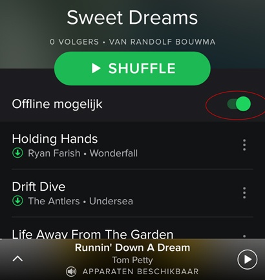Open the VAN RANDOLF BOUWMA playlist owner
The width and height of the screenshot is (265, 280).
pyautogui.click(x=162, y=42)
